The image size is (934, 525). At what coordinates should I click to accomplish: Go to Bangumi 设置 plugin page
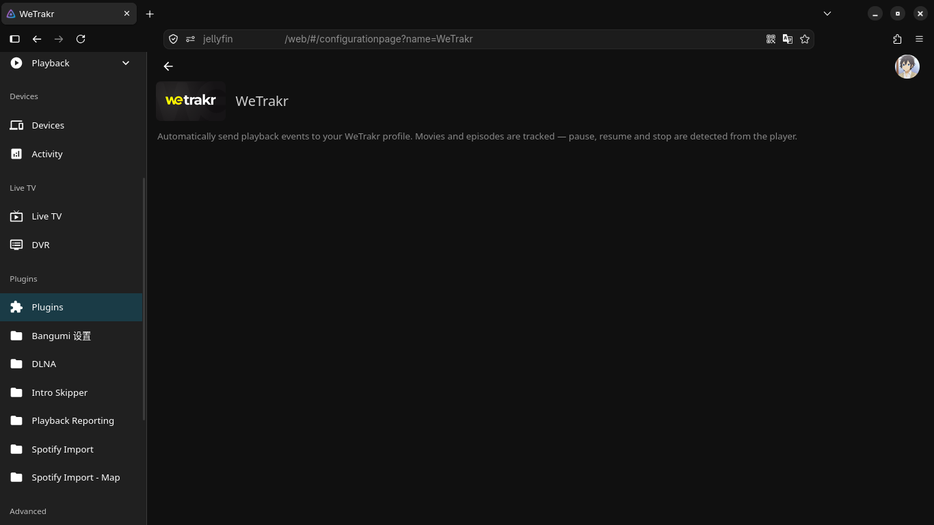pyautogui.click(x=71, y=336)
